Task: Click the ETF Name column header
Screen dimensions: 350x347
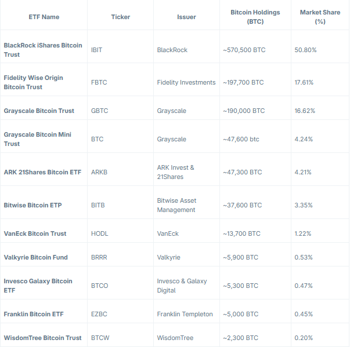Action: click(x=44, y=17)
